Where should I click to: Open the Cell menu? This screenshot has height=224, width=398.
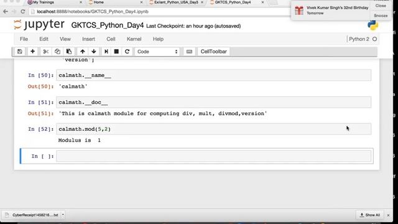pyautogui.click(x=111, y=39)
